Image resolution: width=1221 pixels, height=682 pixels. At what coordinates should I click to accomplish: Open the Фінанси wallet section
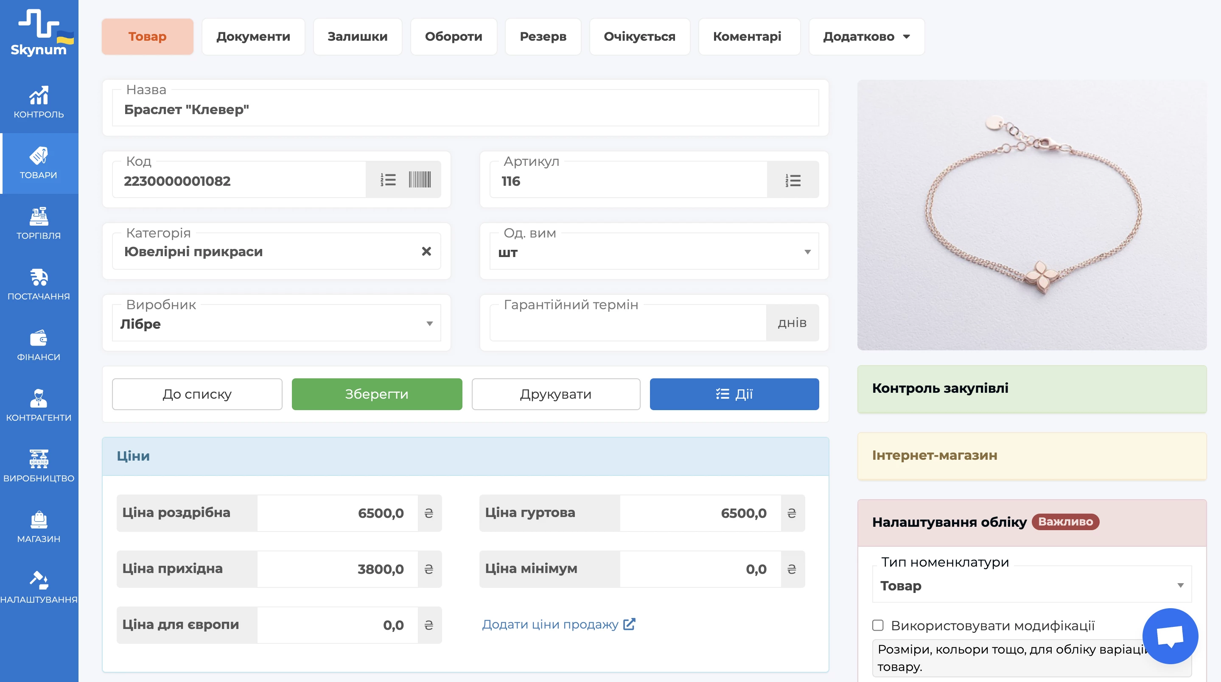tap(38, 344)
